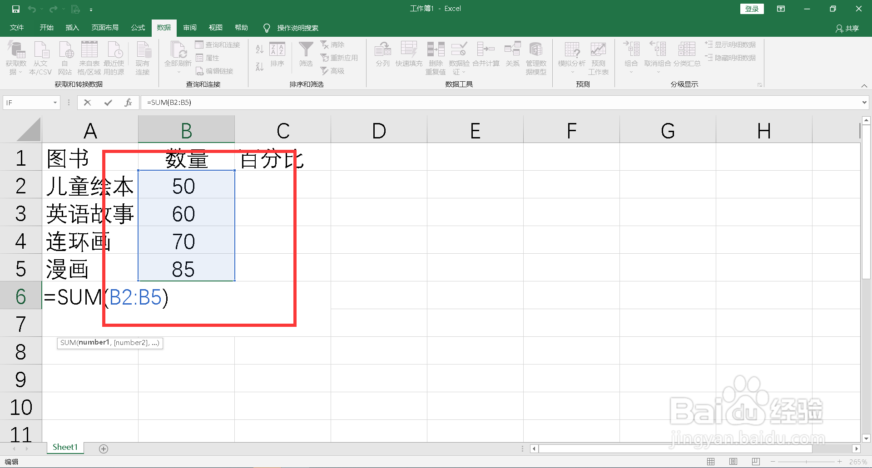Click the Save icon in quick access toolbar

[x=16, y=9]
